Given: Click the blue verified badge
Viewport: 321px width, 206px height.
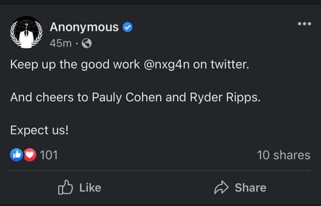Looking at the screenshot, I should pyautogui.click(x=128, y=27).
